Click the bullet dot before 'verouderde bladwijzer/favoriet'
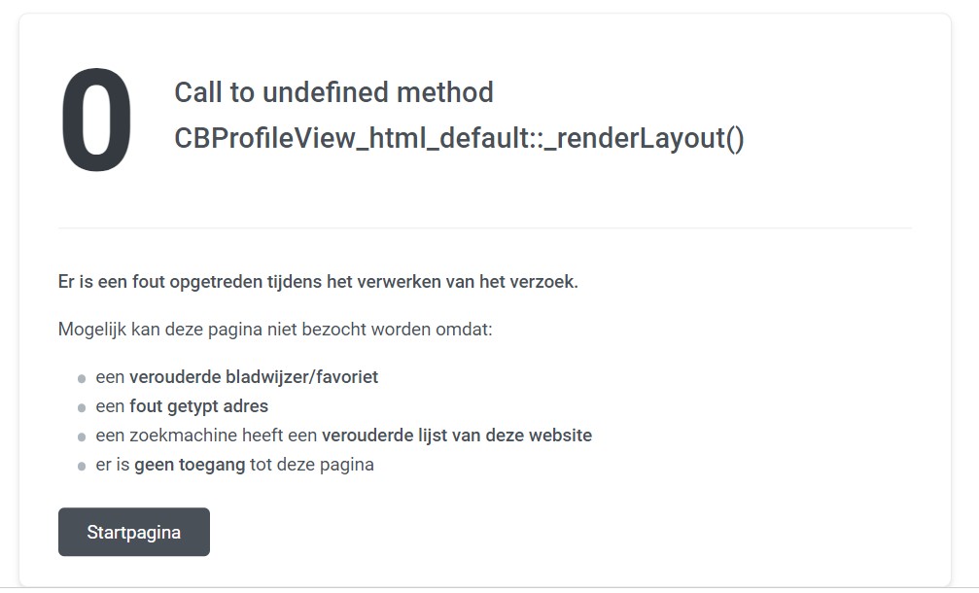This screenshot has width=979, height=593. coord(81,379)
